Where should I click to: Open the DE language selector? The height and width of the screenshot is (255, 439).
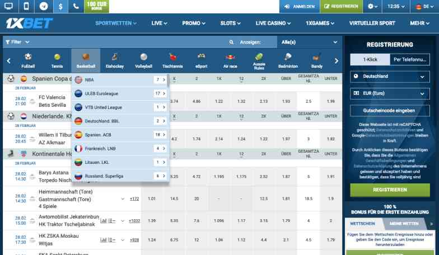click(424, 6)
